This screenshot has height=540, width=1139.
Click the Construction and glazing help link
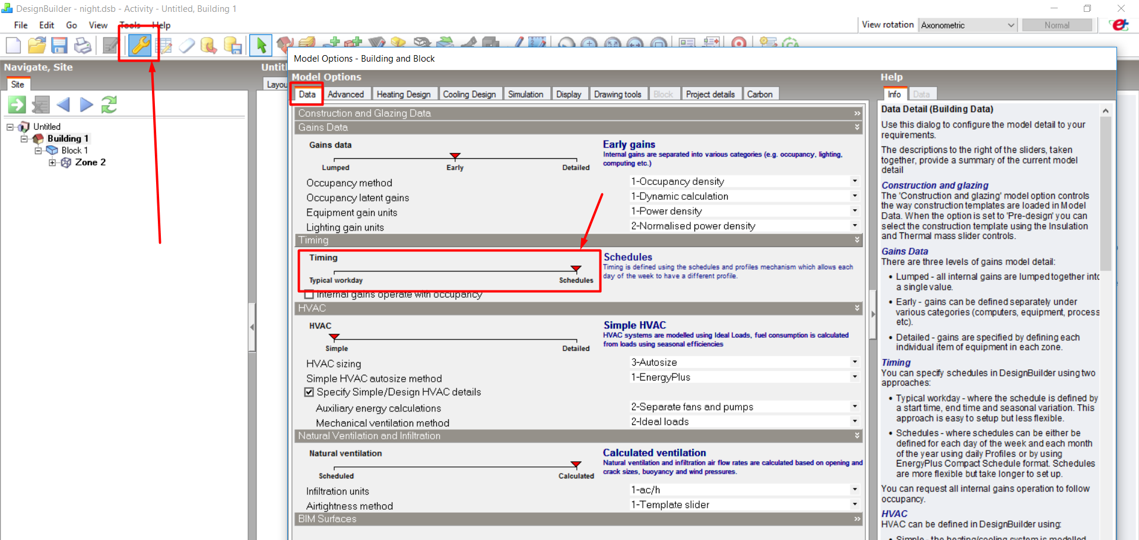tap(935, 186)
